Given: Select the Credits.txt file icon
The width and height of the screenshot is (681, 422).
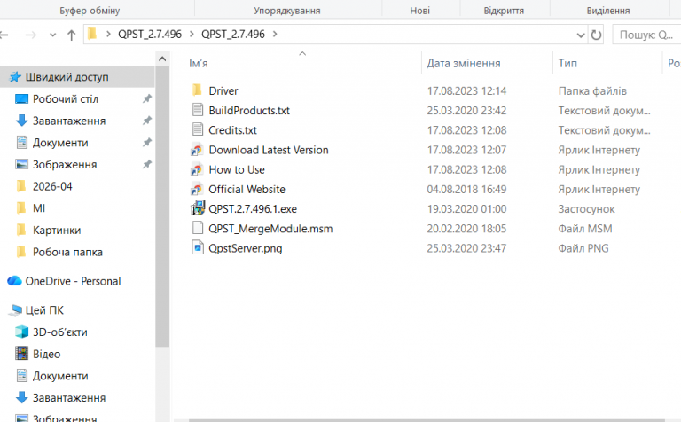Looking at the screenshot, I should click(197, 129).
